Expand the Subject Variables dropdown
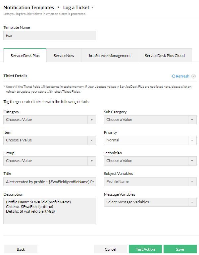 150,181
